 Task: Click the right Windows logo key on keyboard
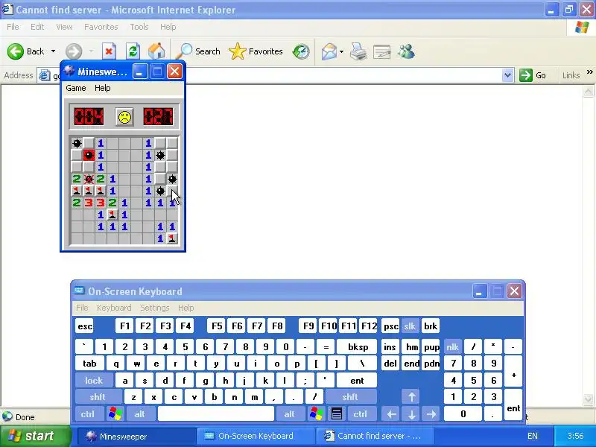(x=316, y=413)
